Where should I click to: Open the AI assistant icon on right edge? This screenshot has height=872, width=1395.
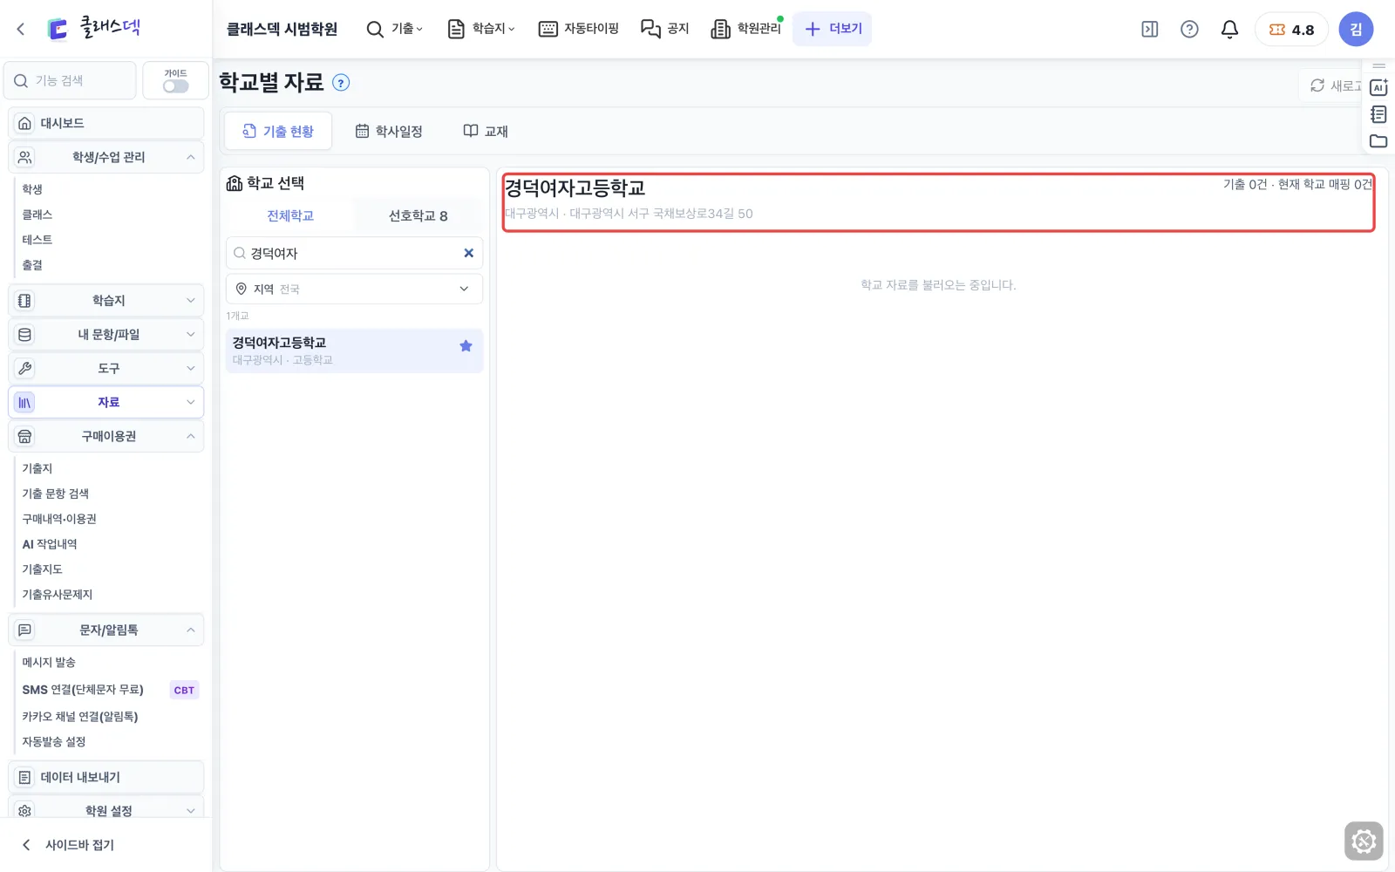tap(1378, 87)
